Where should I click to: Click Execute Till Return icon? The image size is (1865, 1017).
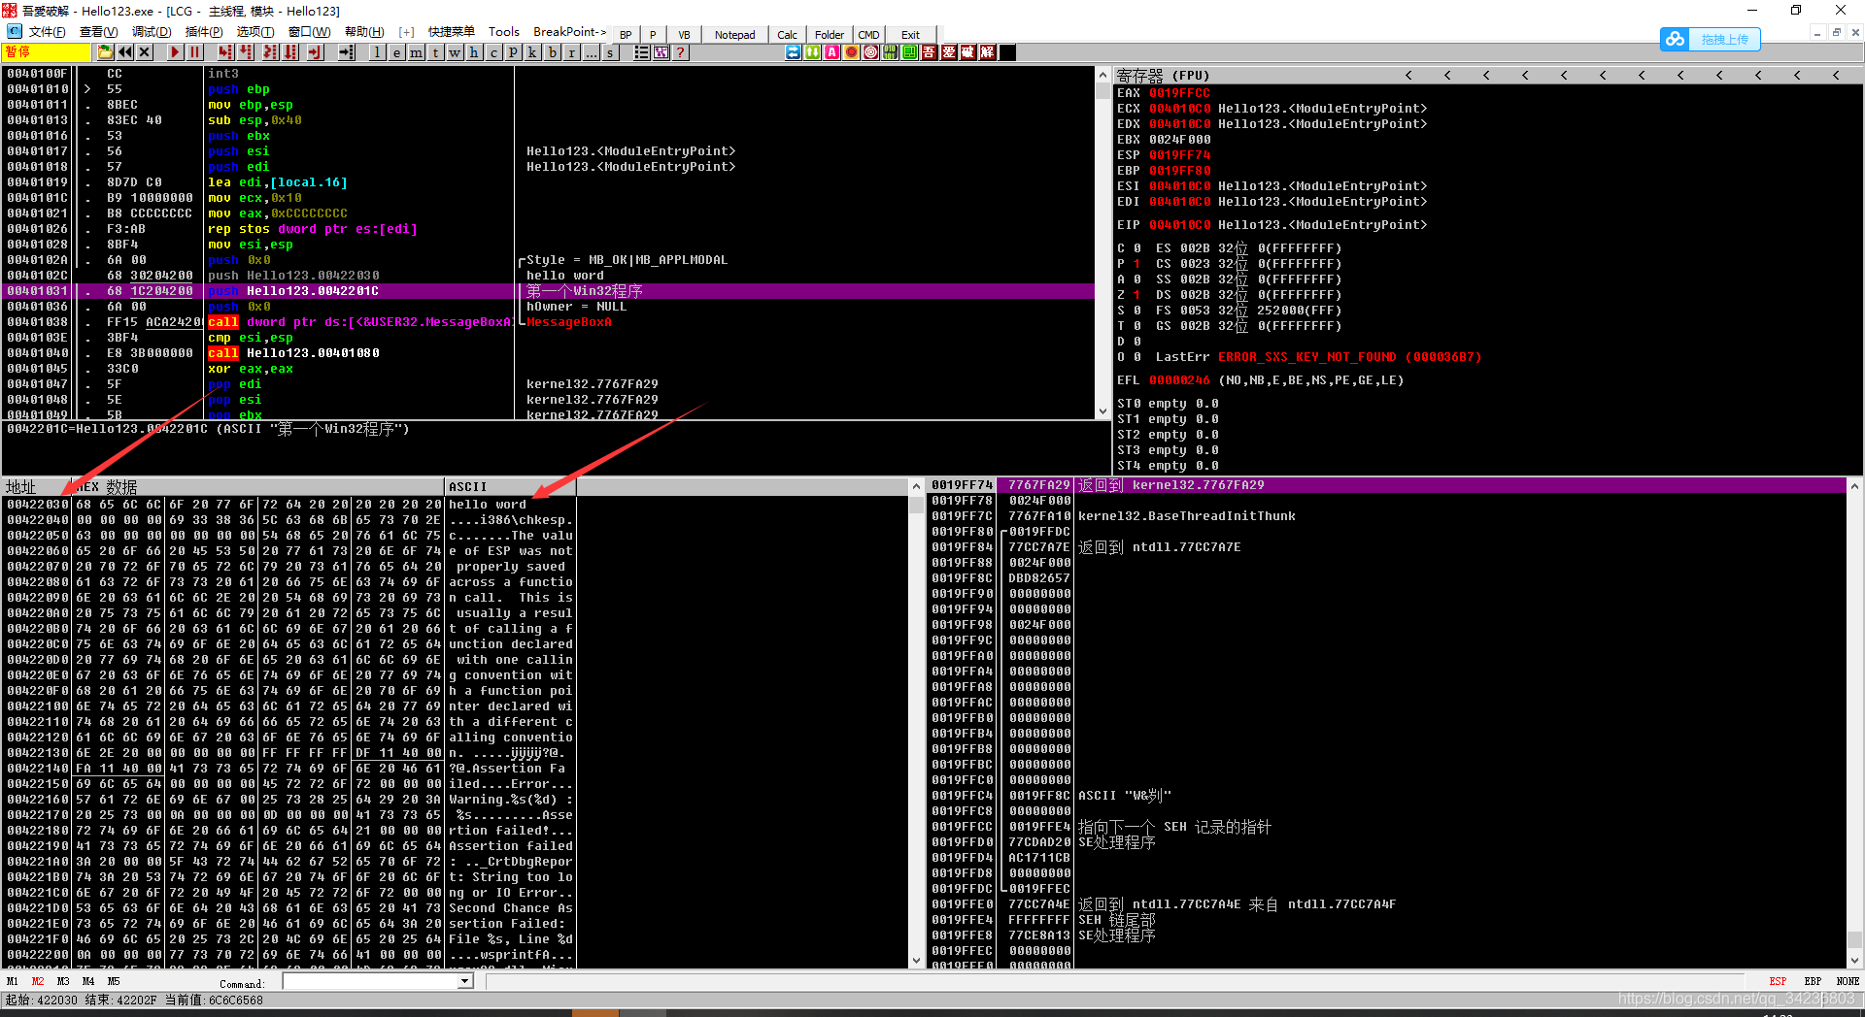click(x=315, y=52)
